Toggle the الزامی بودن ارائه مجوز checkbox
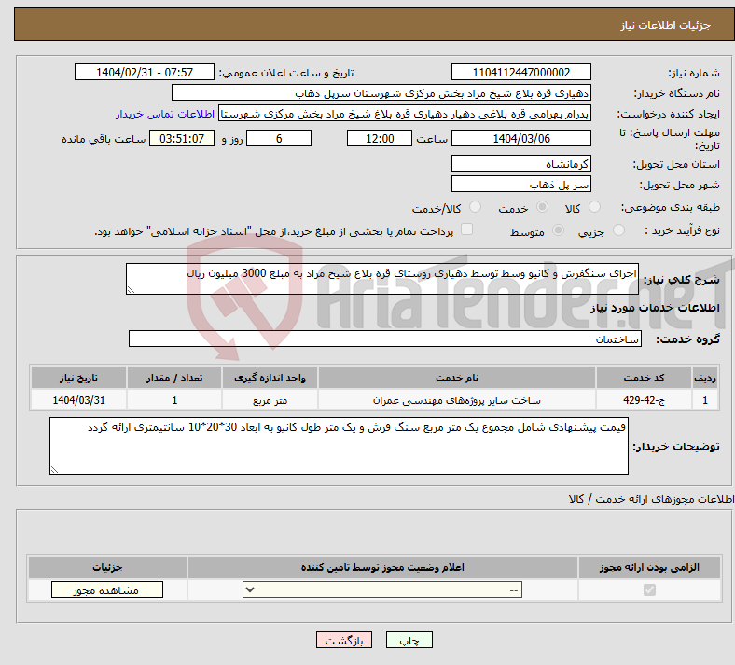 point(650,589)
